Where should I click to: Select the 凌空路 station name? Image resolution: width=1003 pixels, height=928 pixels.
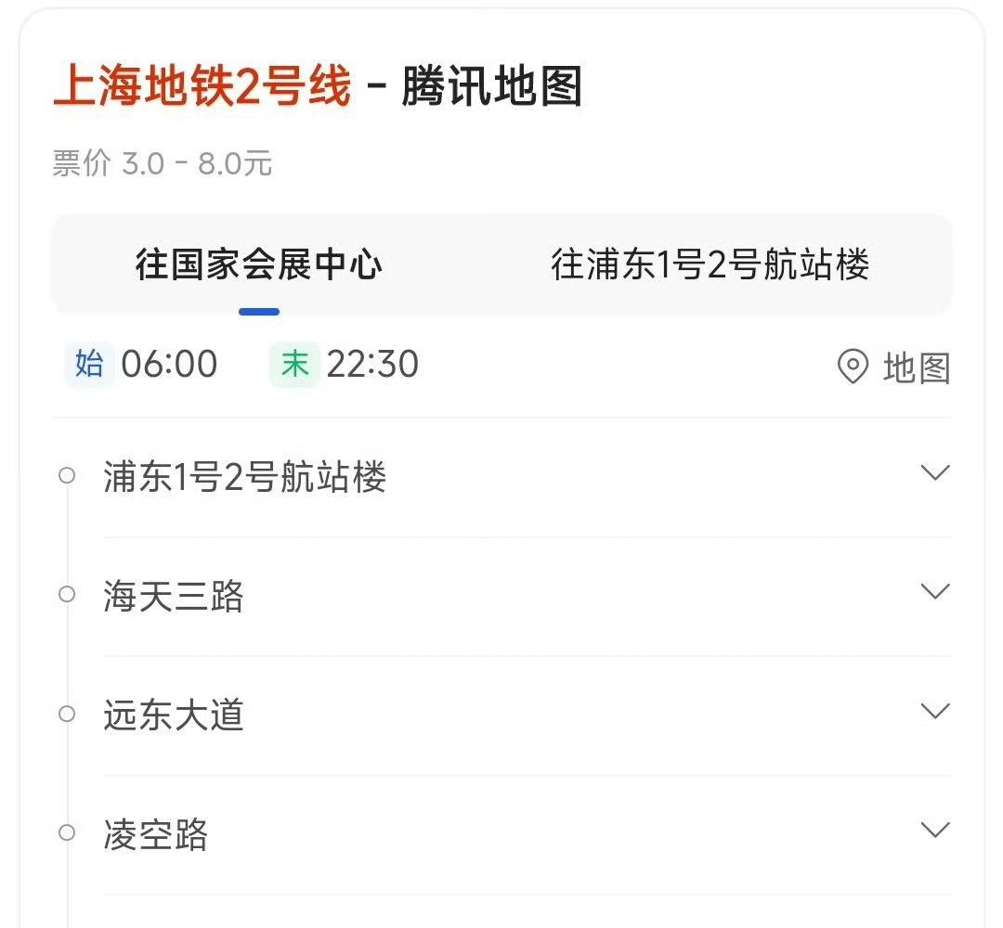pyautogui.click(x=156, y=834)
